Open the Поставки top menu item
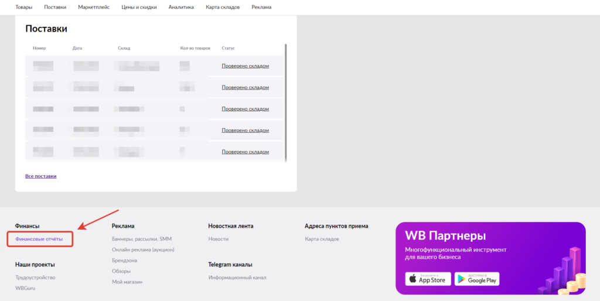The width and height of the screenshot is (600, 301). (55, 7)
